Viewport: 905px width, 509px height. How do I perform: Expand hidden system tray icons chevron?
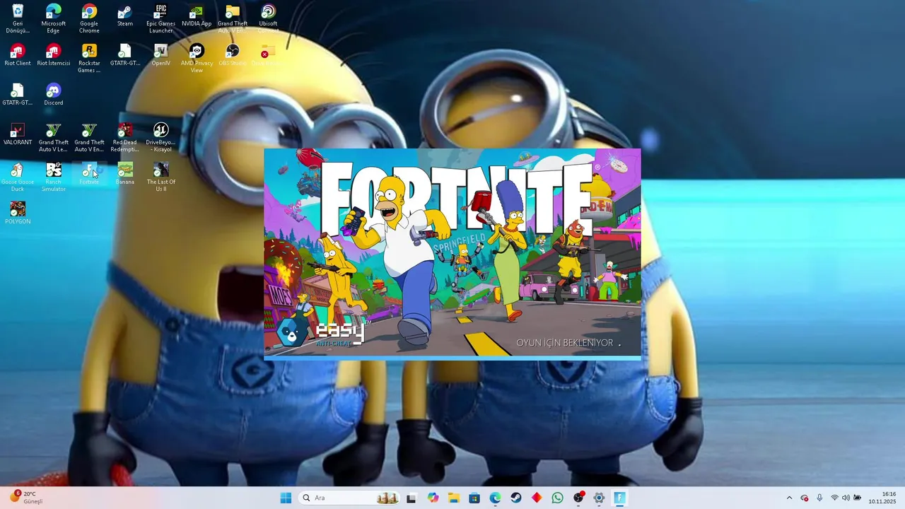click(790, 498)
